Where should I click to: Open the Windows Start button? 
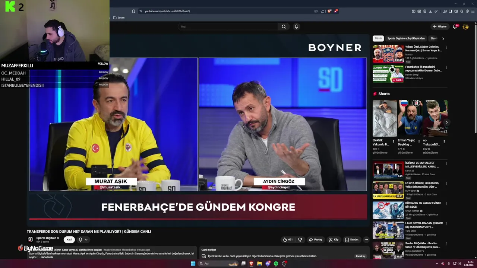point(193,264)
